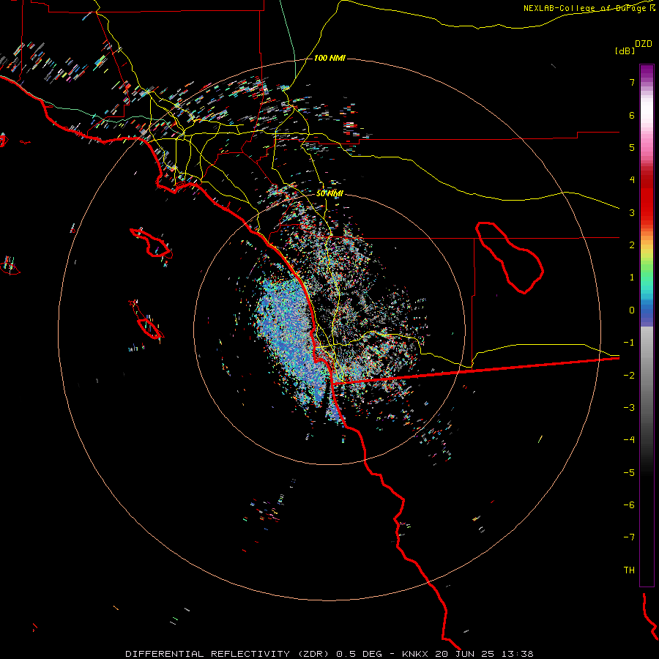
Task: Click the 5 label on the dB scale
Action: [632, 147]
